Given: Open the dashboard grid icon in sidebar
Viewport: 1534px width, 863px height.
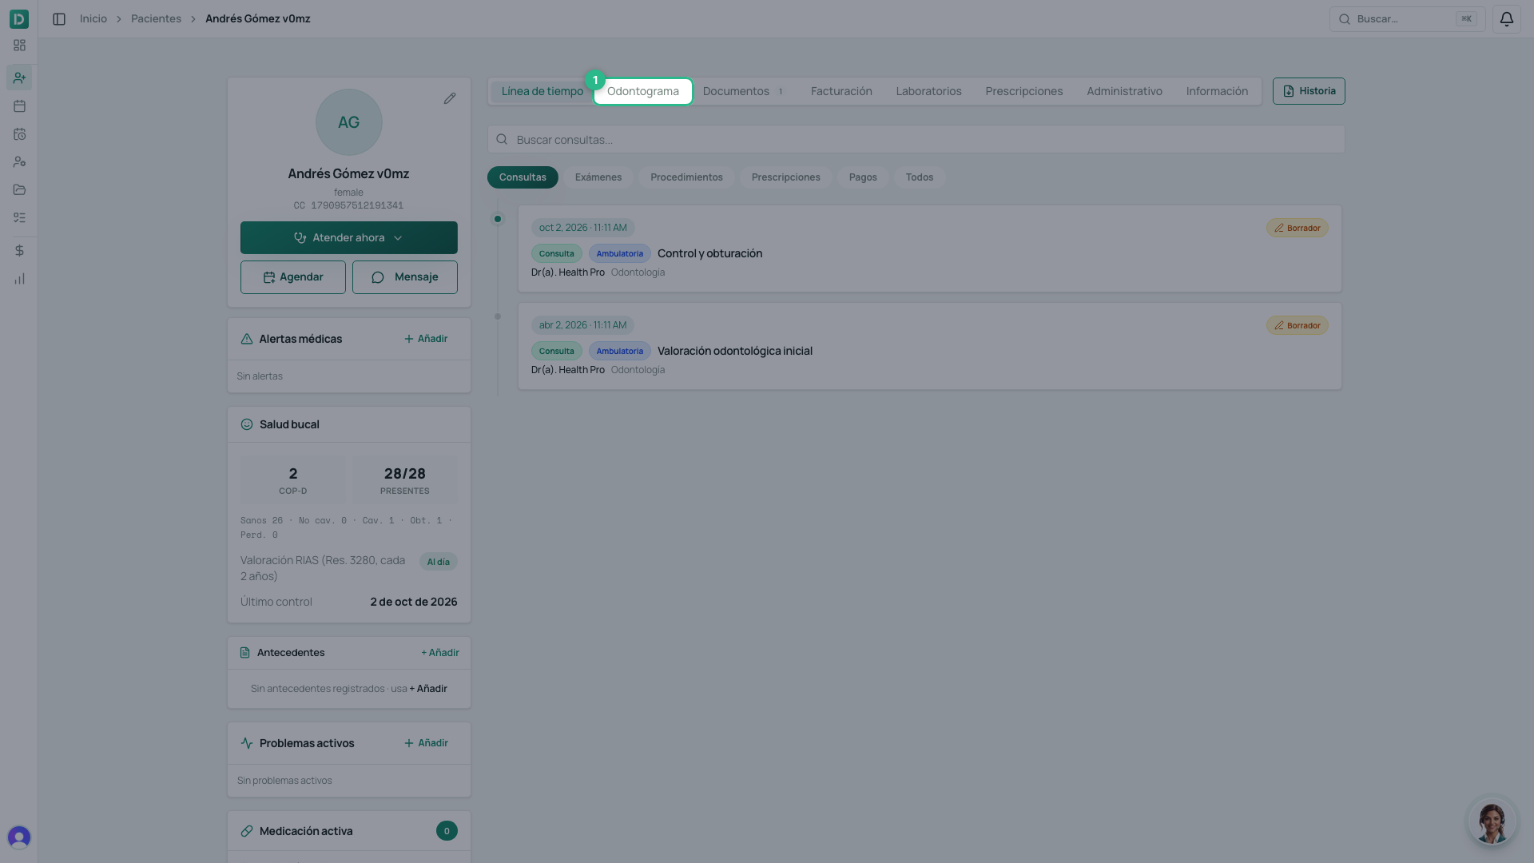Looking at the screenshot, I should (x=19, y=46).
